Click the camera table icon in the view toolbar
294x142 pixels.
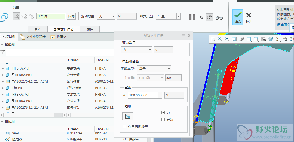[x=264, y=39]
